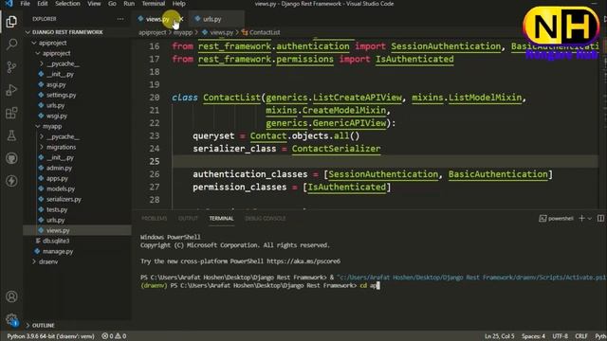
Task: Open db.sqlite3 in the explorer
Action: click(x=56, y=241)
